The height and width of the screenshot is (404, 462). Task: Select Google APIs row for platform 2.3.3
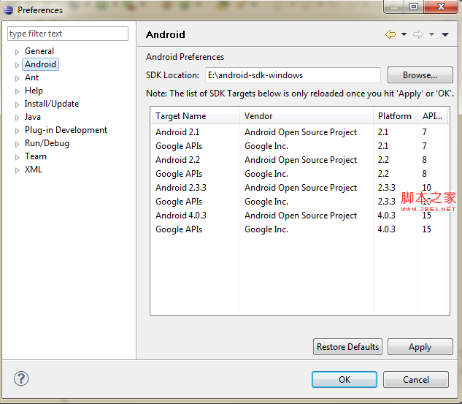point(300,202)
